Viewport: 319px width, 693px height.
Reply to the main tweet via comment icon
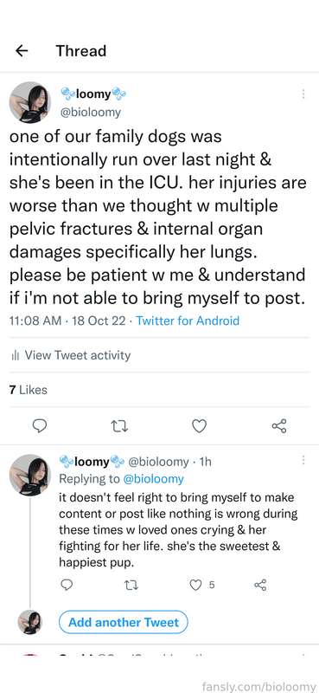(40, 426)
